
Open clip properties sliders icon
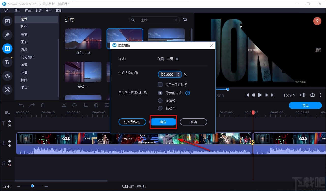[x=107, y=105]
